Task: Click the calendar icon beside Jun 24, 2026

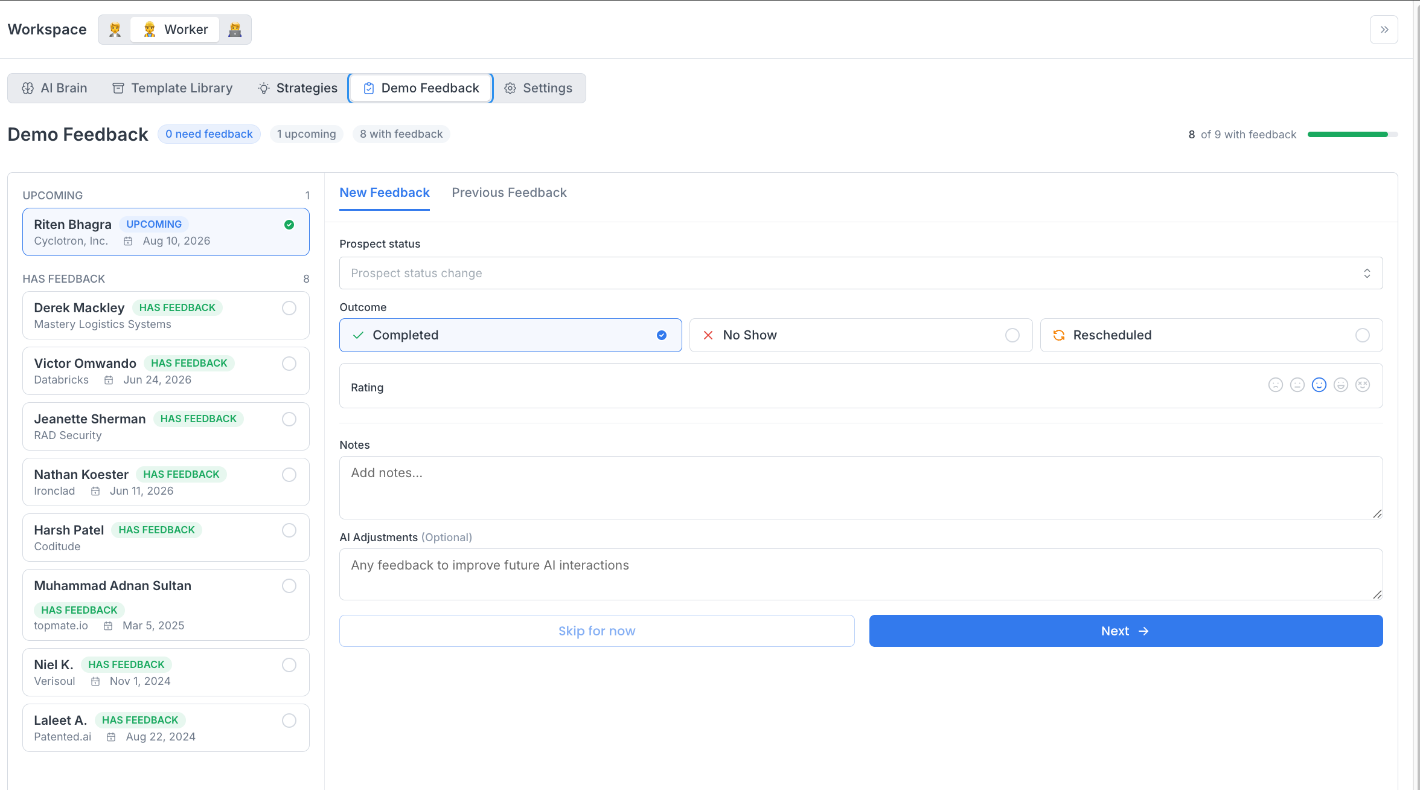Action: (109, 380)
